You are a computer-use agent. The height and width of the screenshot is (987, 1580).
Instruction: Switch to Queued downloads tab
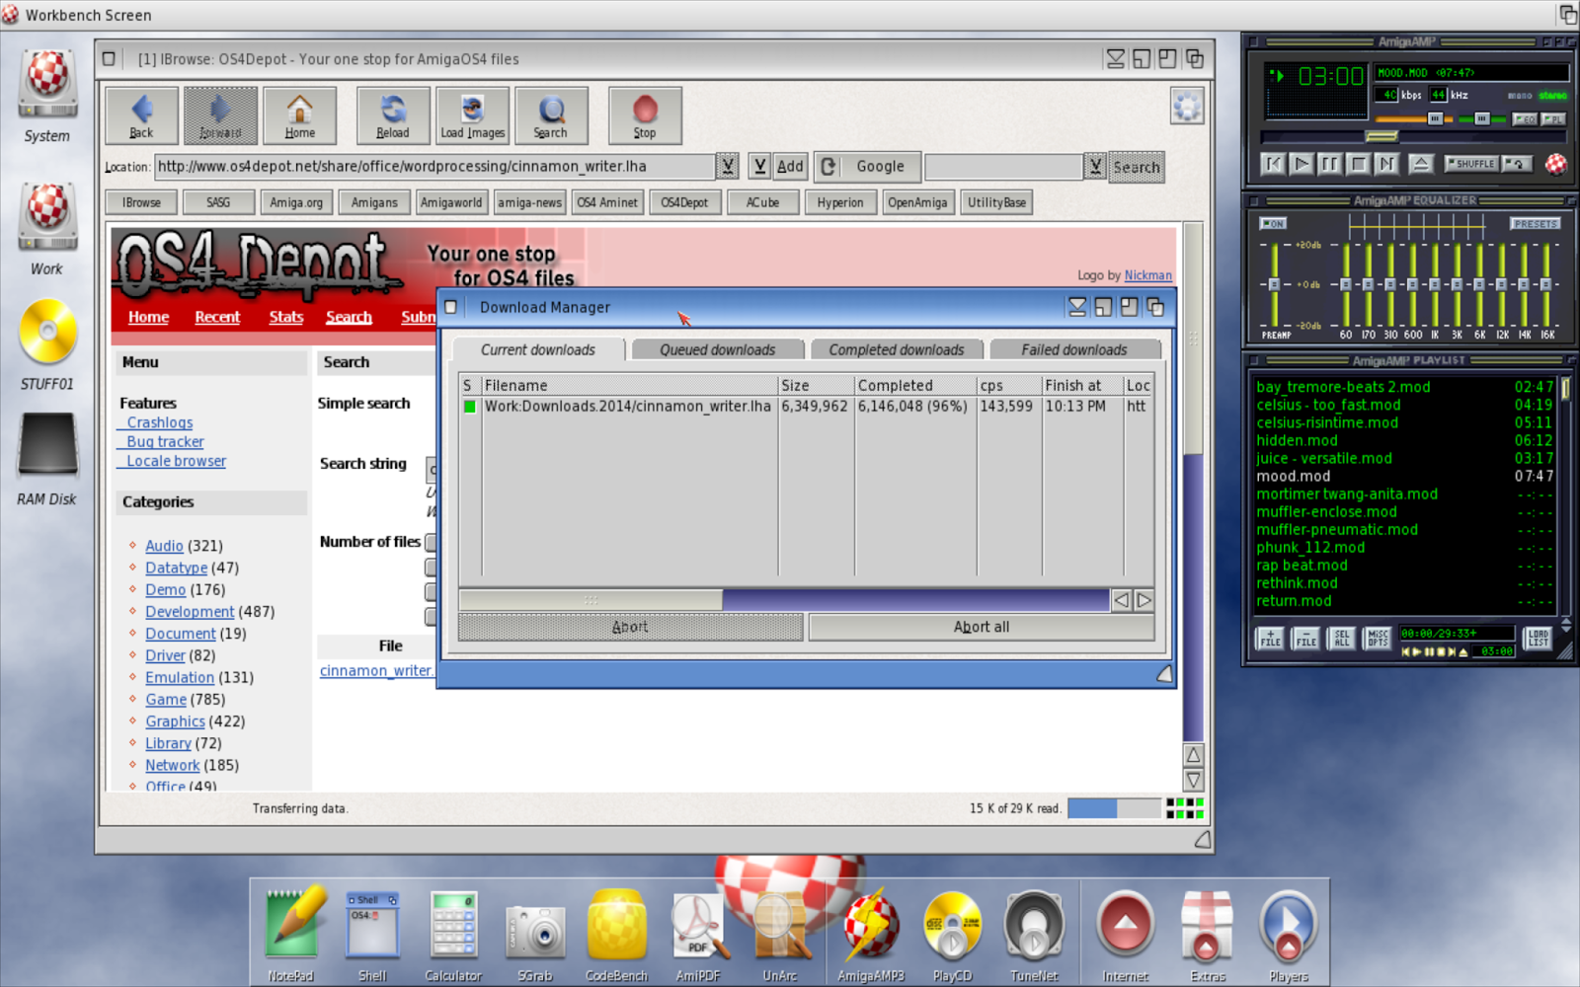[718, 349]
